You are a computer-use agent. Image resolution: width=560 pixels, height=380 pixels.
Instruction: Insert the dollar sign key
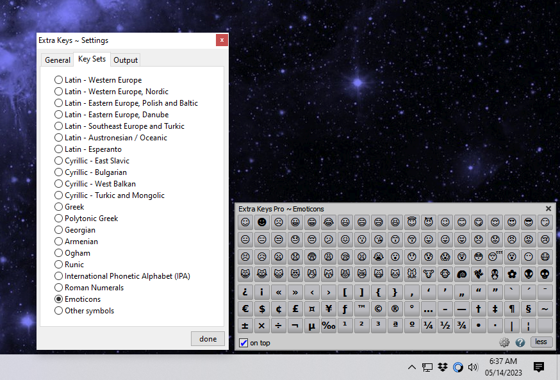click(262, 309)
